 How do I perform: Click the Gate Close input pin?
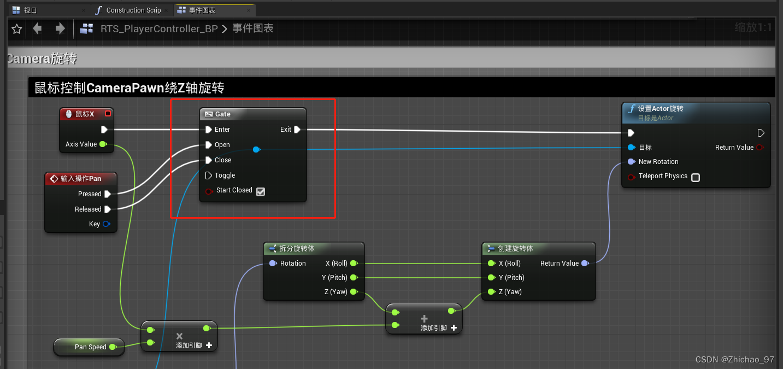point(208,160)
